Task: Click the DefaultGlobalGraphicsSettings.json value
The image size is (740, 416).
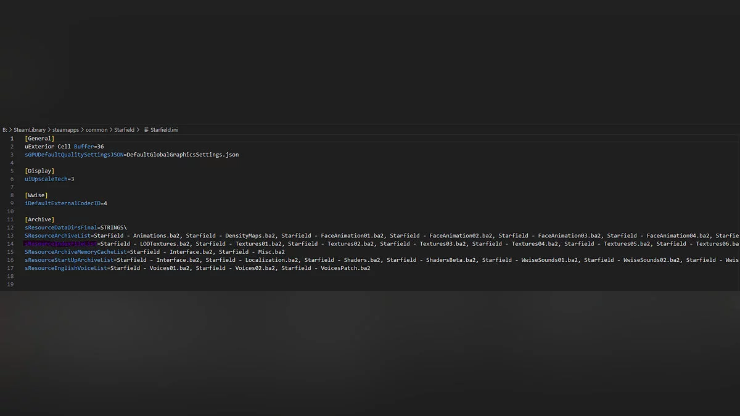Action: (x=183, y=155)
